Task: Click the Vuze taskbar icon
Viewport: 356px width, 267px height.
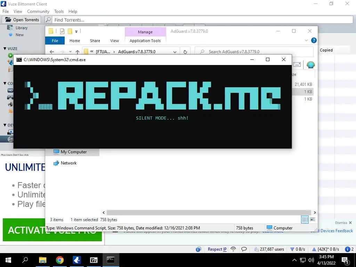Action: (x=77, y=260)
